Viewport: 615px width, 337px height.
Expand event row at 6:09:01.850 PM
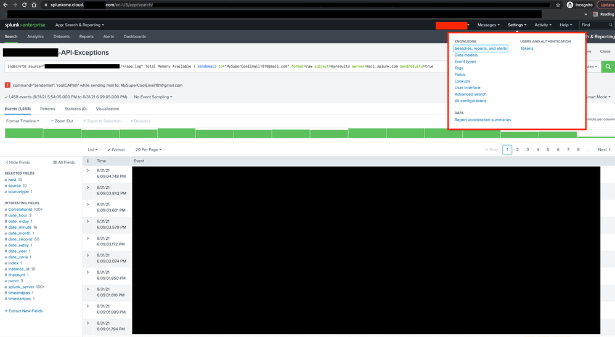click(88, 272)
